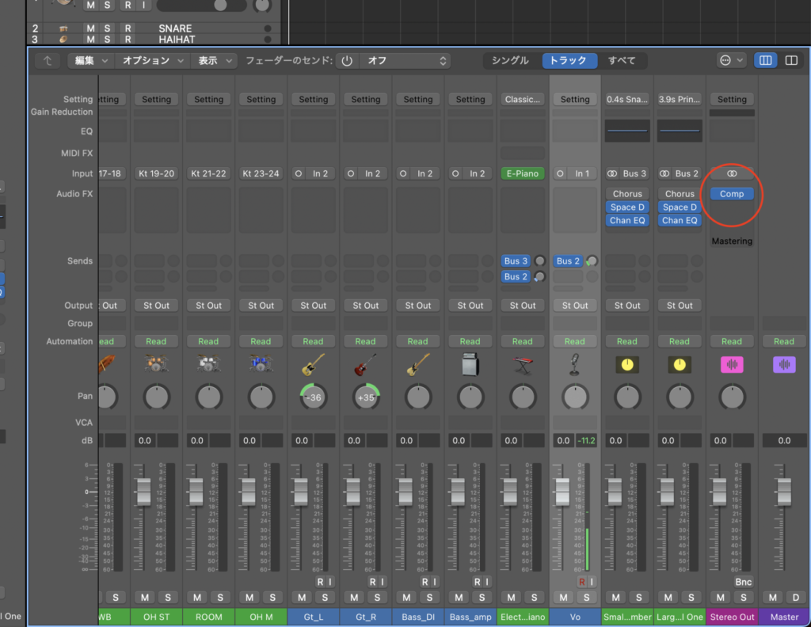
Task: Click the drum kit icon on the SNARE track
Action: pos(63,28)
